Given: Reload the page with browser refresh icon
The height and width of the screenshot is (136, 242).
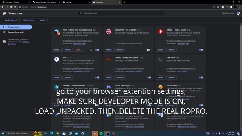Looking at the screenshot, I should click(x=11, y=7).
